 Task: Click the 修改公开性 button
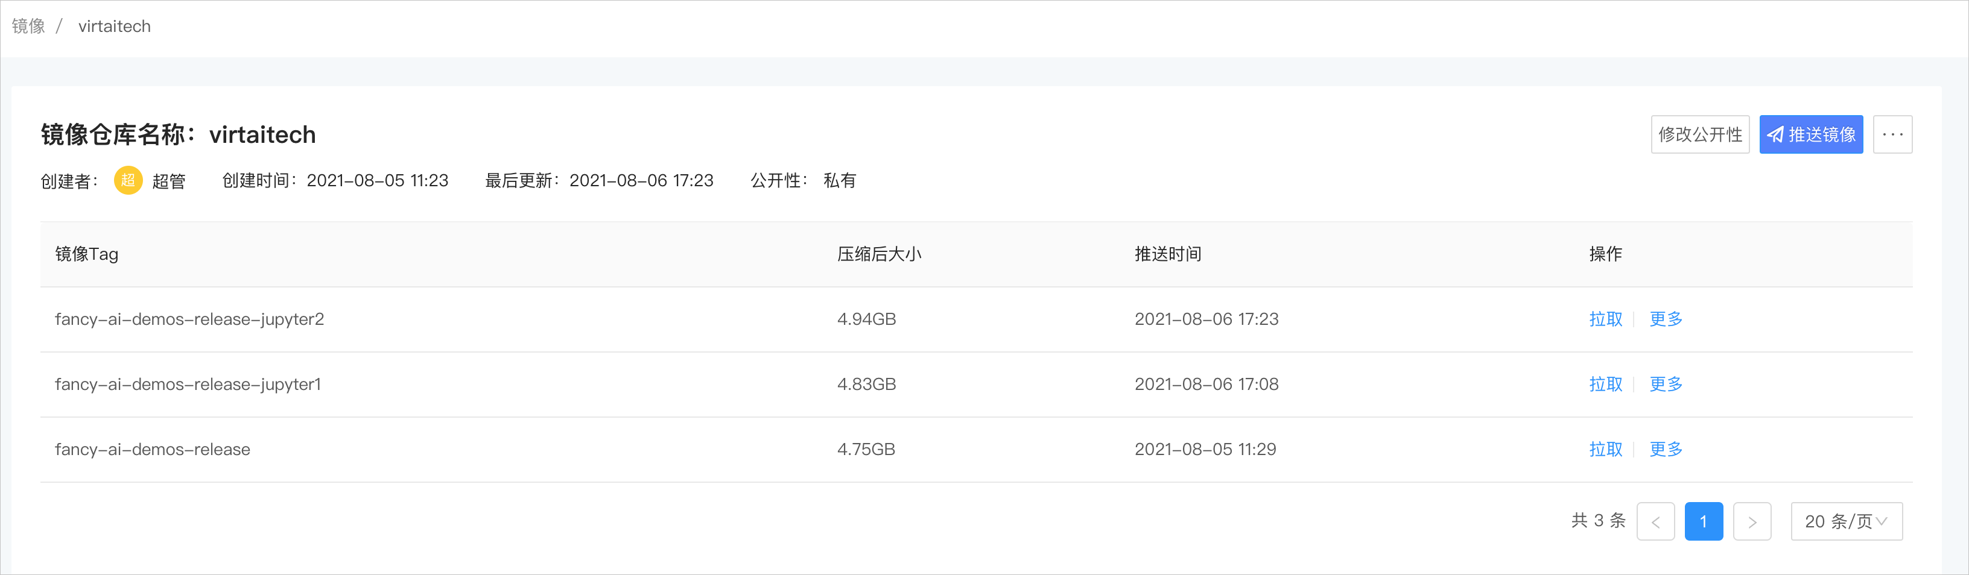1700,134
